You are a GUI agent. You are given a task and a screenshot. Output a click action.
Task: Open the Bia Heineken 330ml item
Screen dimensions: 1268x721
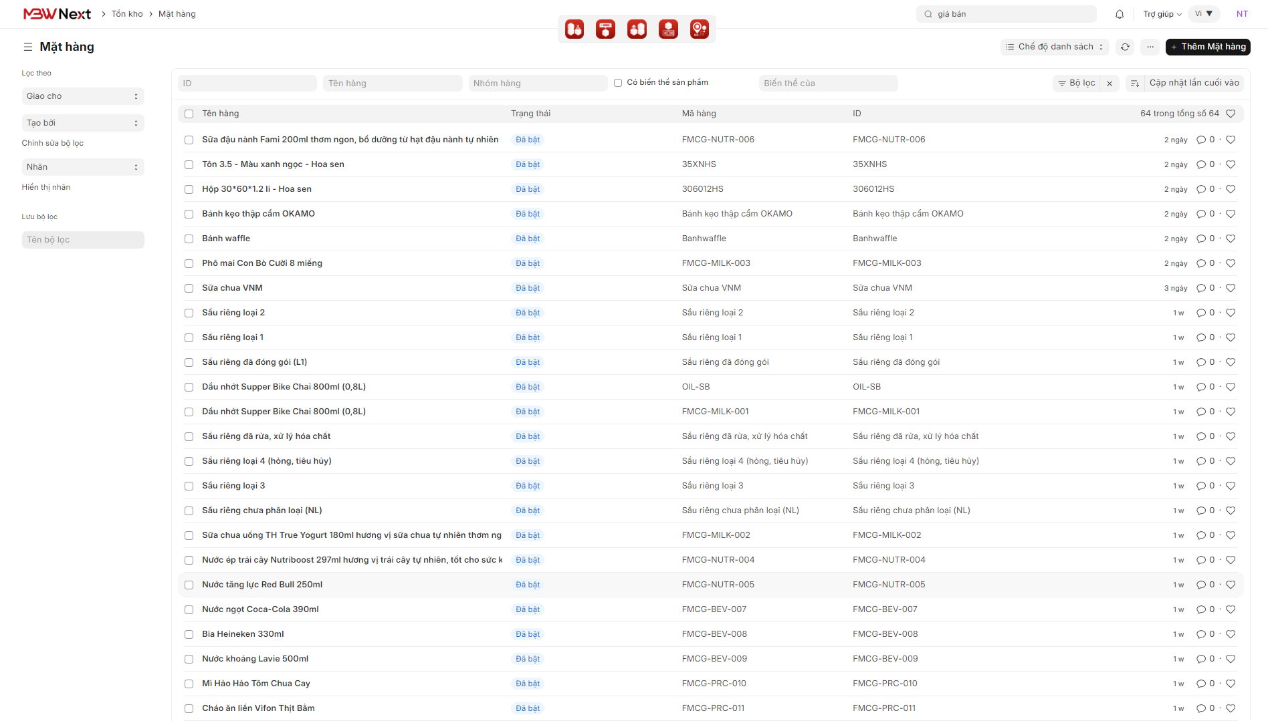(x=243, y=634)
